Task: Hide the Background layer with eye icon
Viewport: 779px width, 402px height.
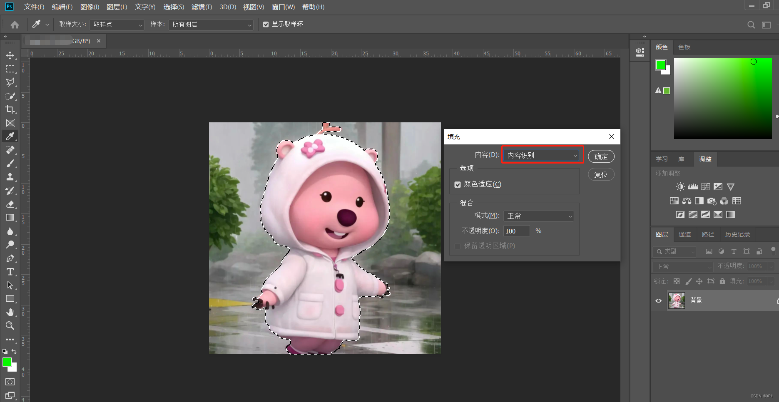Action: coord(658,300)
